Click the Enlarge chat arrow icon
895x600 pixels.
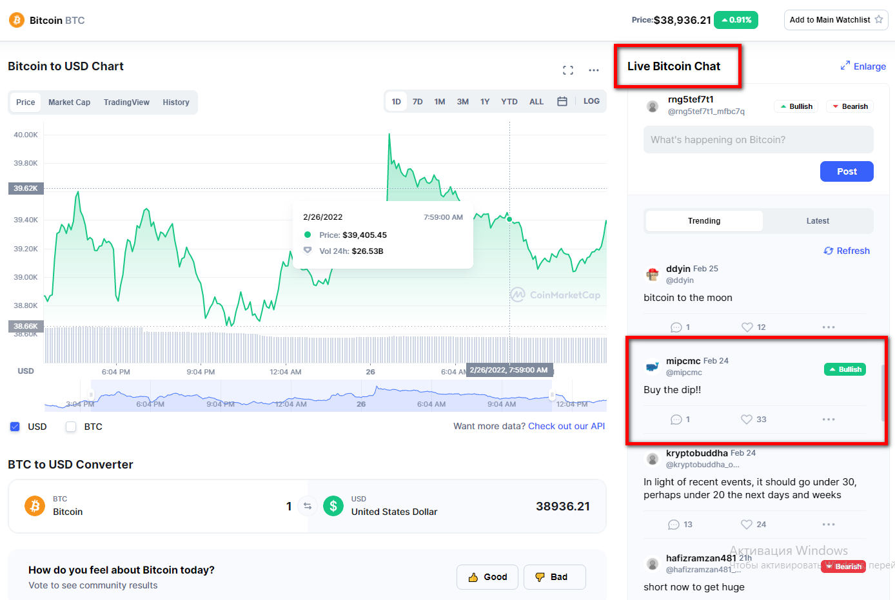click(845, 66)
